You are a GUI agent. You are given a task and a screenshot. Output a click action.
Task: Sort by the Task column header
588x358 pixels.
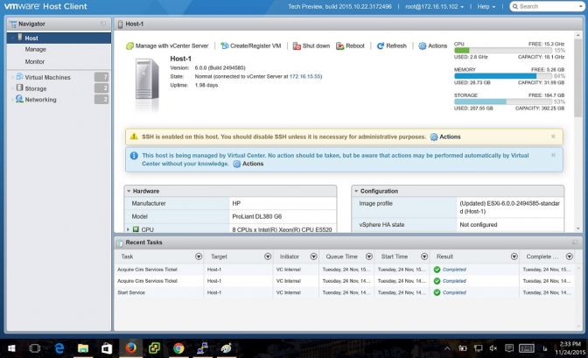(127, 256)
